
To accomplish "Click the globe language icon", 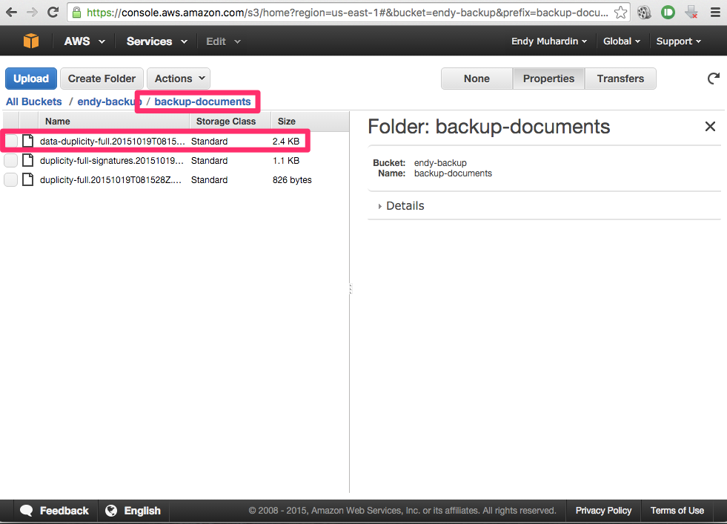I will tap(111, 511).
